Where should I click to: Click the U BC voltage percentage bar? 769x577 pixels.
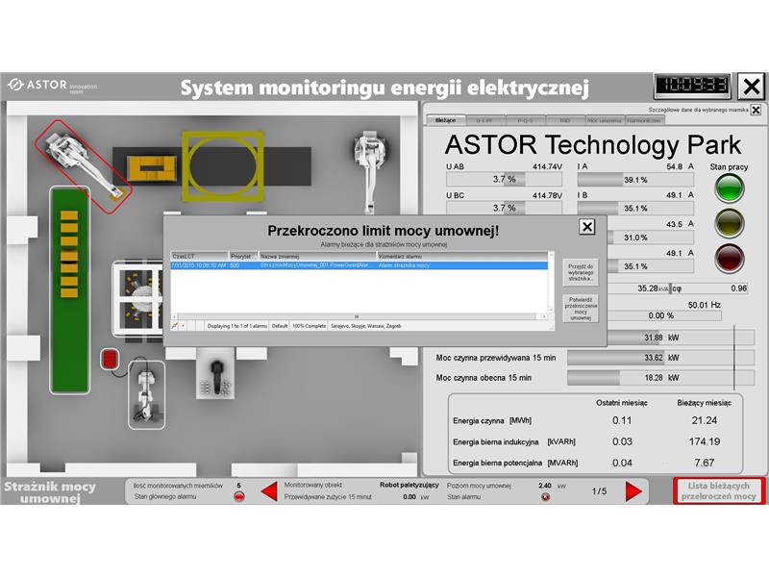(x=504, y=208)
